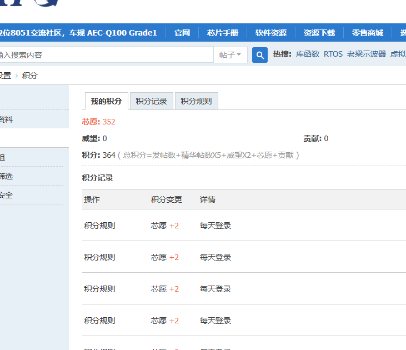The image size is (406, 350).
Task: Click the hot search term RTOS
Action: (x=333, y=54)
